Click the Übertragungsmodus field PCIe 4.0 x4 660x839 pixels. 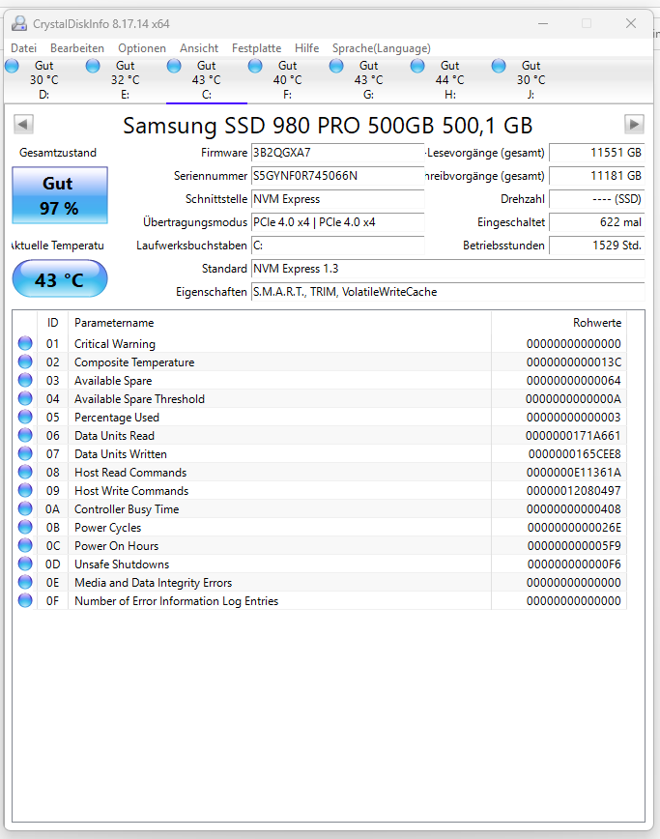[337, 222]
